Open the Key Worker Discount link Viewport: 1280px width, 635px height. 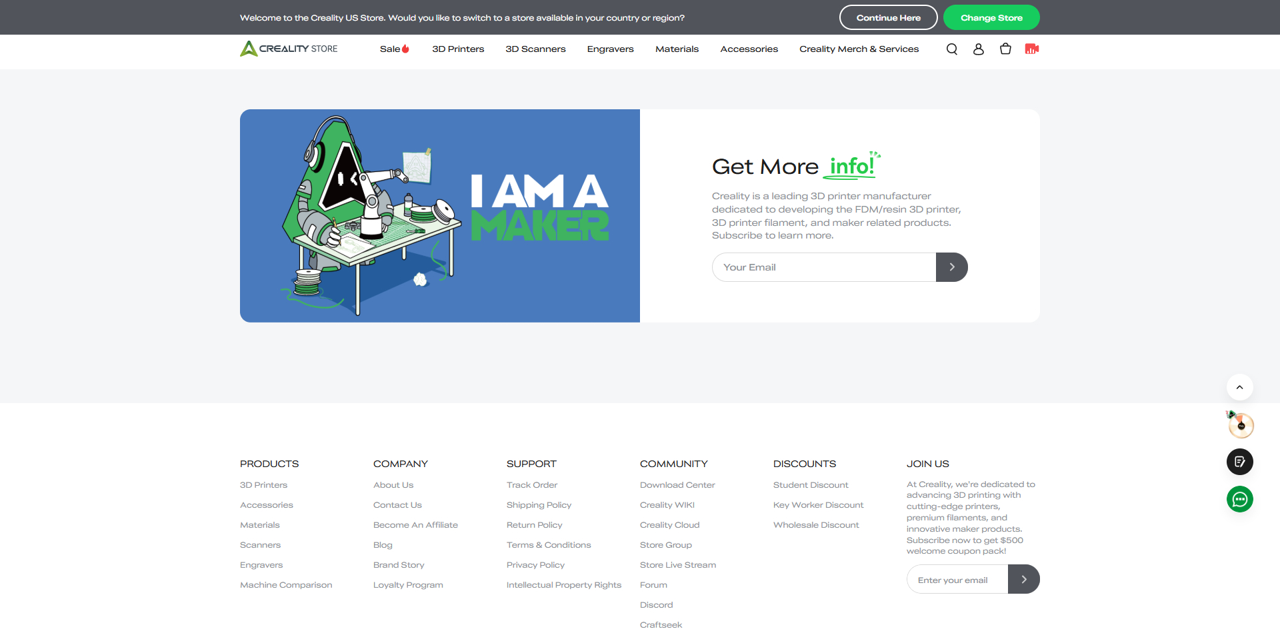click(x=818, y=505)
